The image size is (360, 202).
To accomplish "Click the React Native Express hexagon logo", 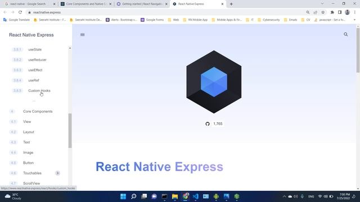I will [214, 82].
